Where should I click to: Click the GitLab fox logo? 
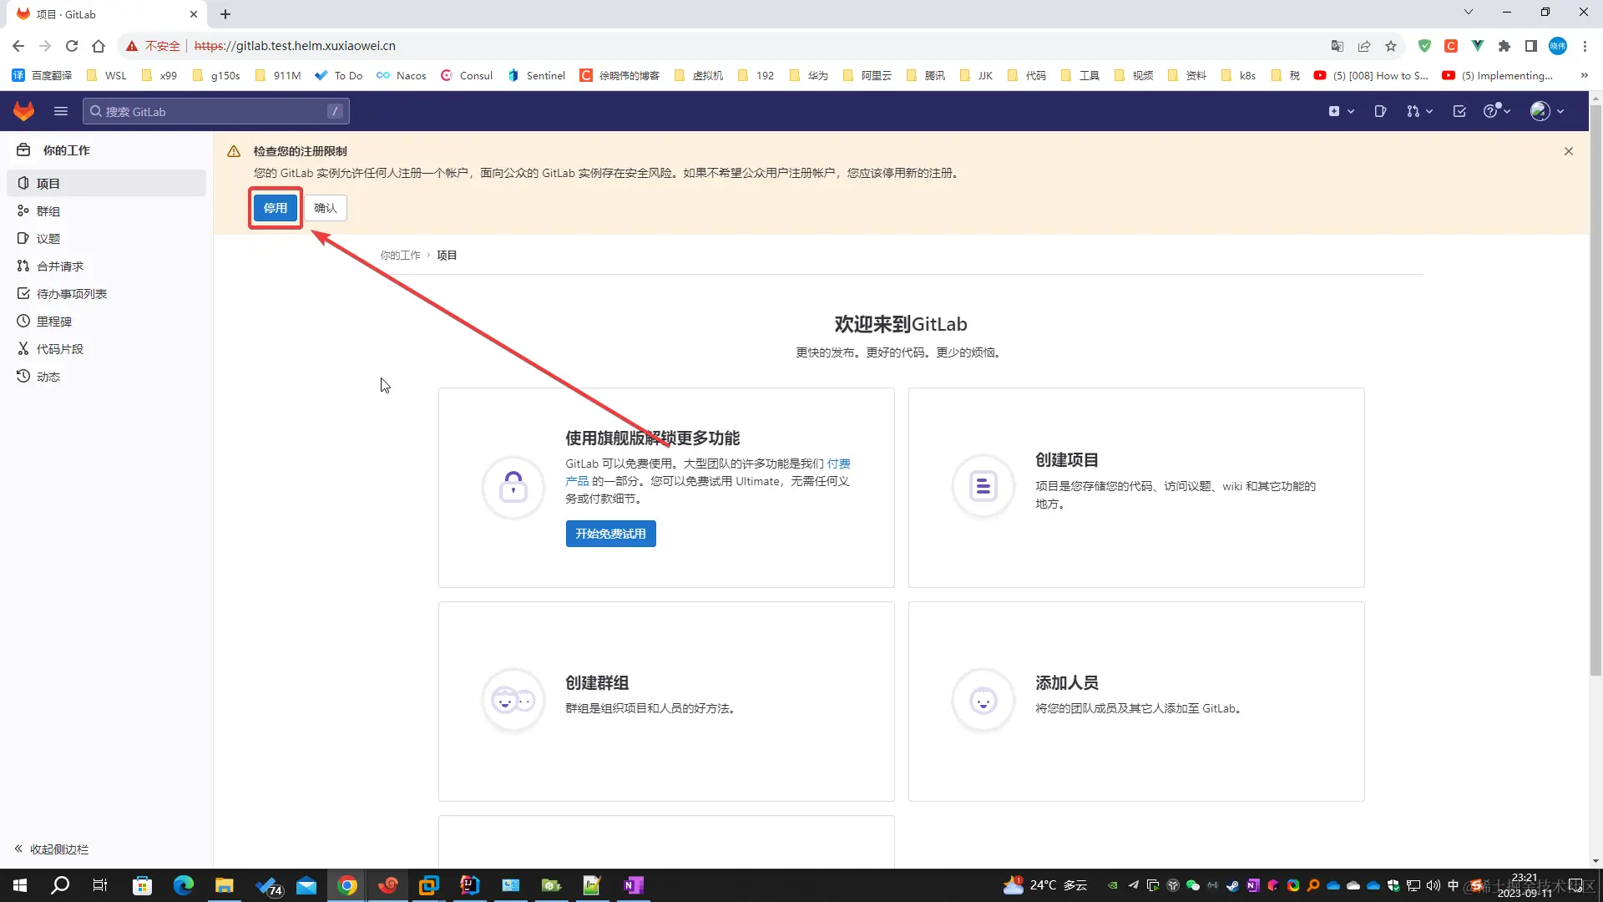[x=23, y=111]
